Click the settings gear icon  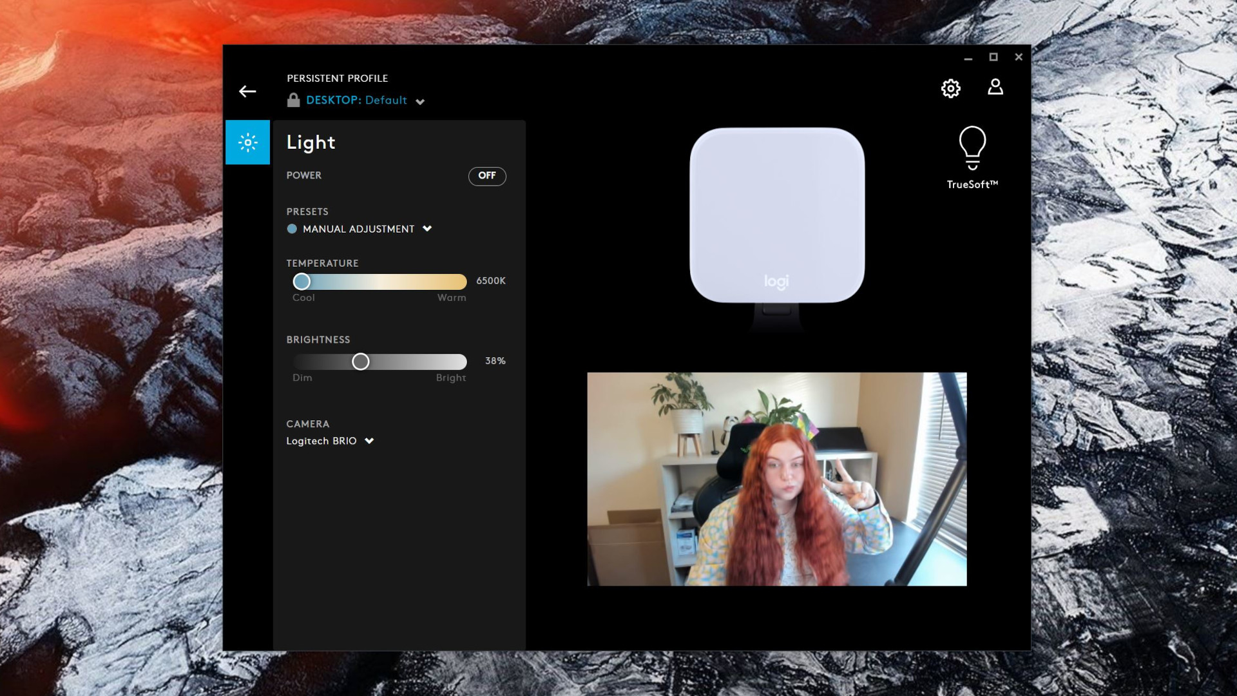951,88
